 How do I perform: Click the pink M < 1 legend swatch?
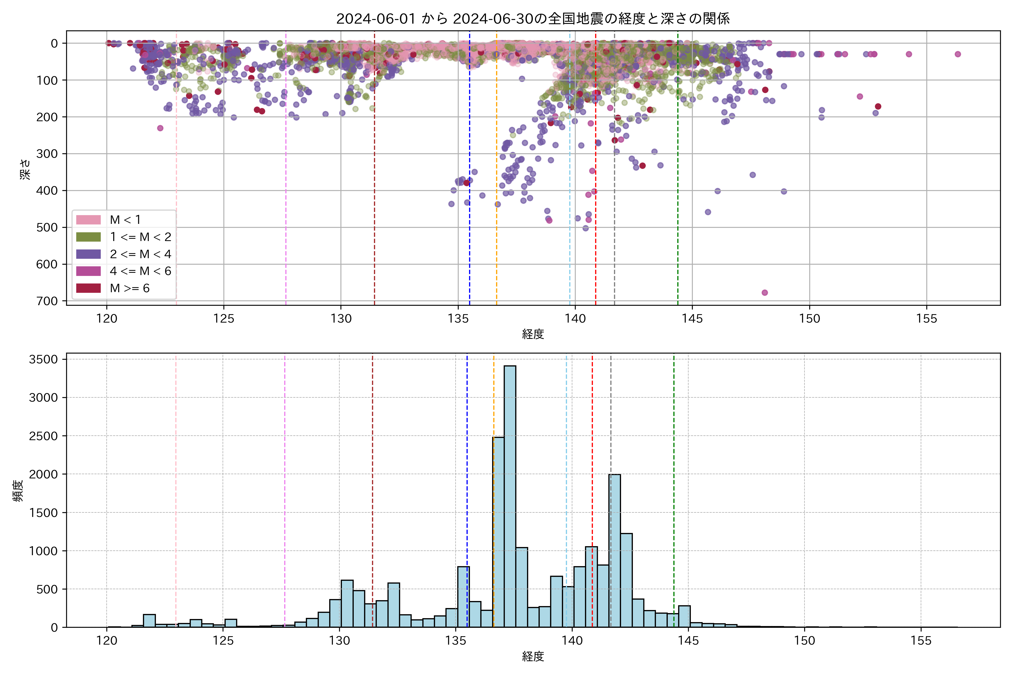pyautogui.click(x=88, y=220)
